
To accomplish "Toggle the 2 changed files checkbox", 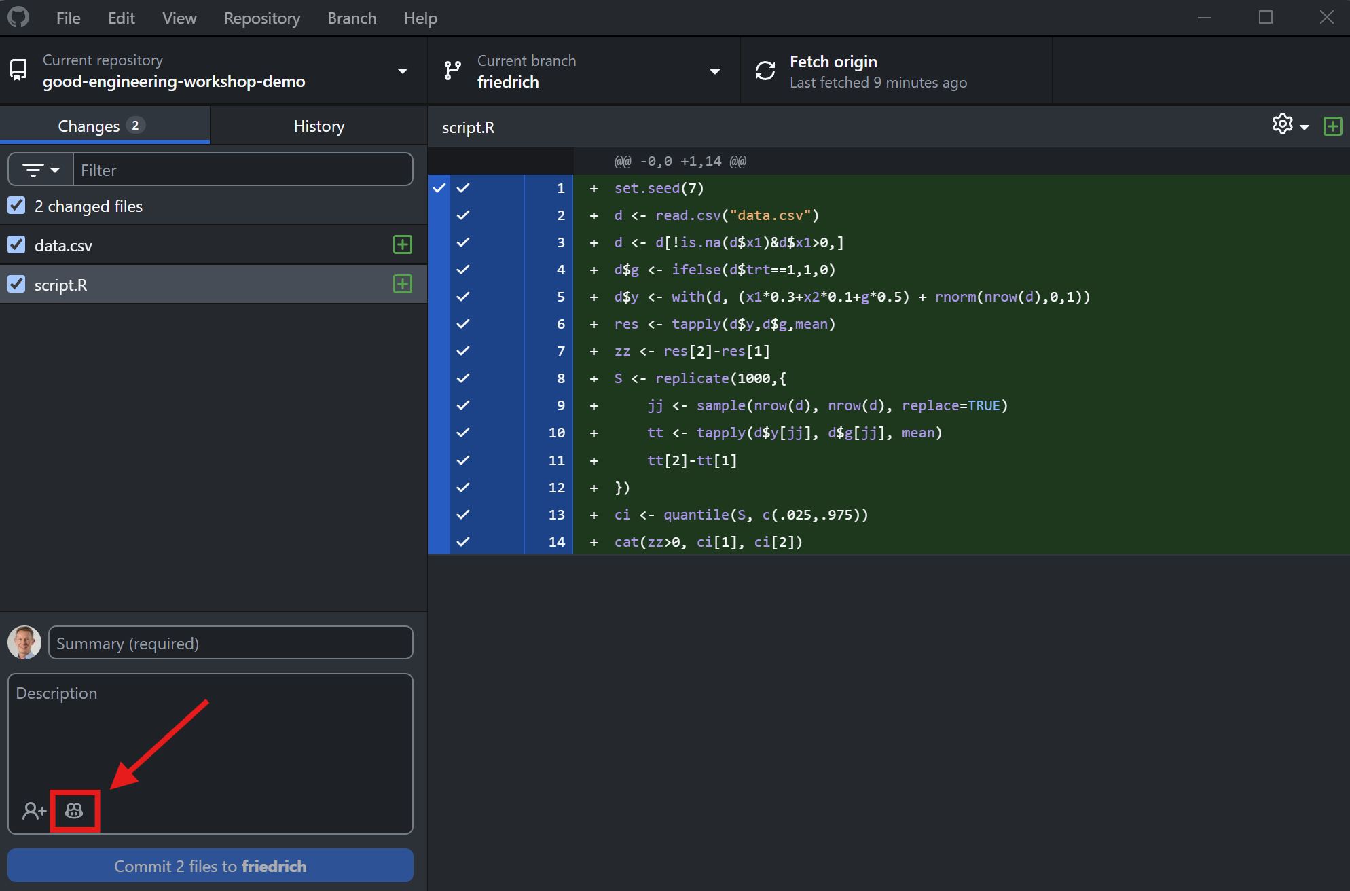I will click(x=17, y=206).
